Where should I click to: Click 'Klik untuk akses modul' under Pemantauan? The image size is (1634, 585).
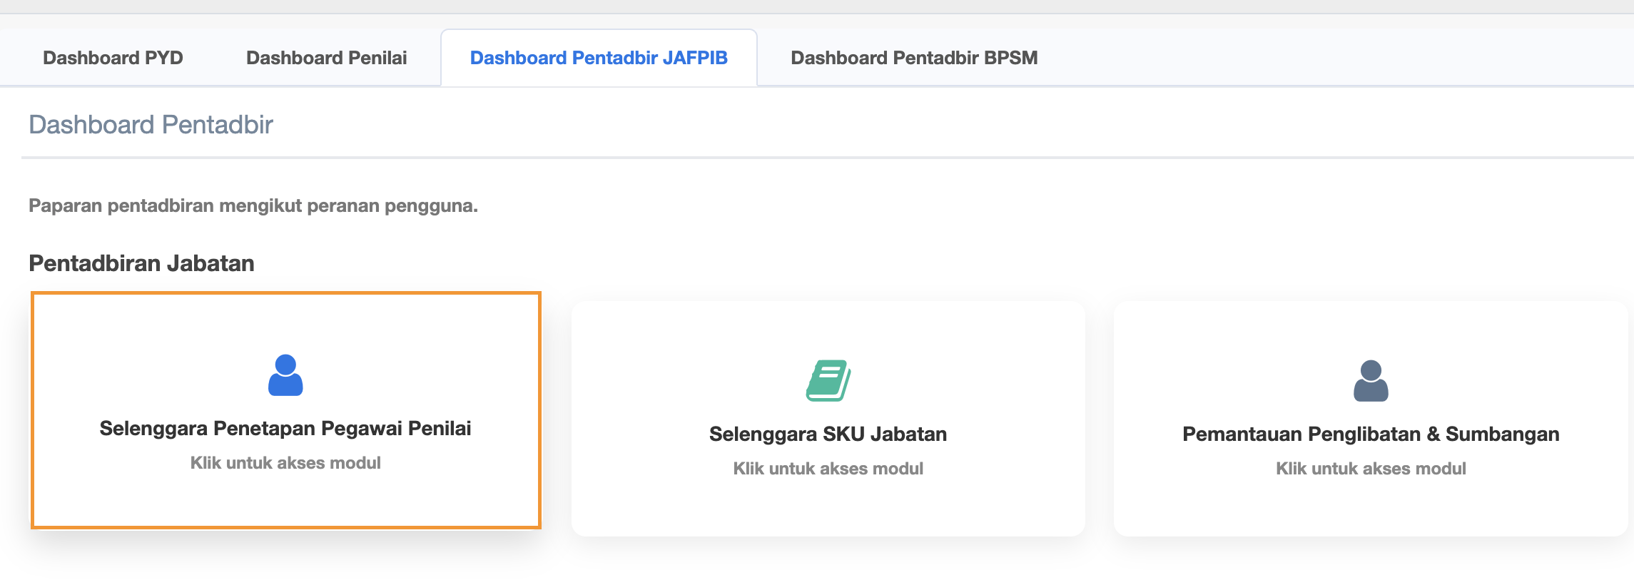coord(1371,469)
